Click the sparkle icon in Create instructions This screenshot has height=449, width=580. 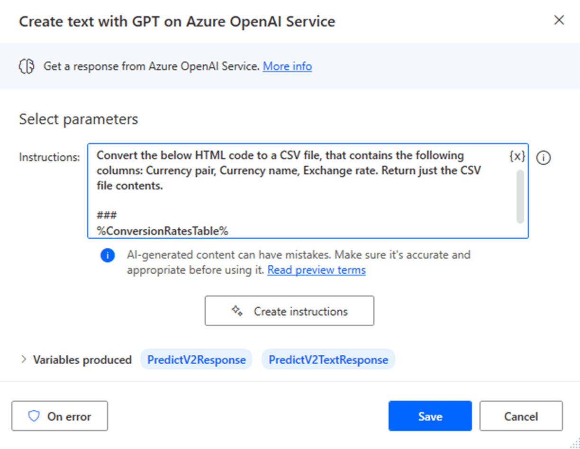click(x=237, y=311)
